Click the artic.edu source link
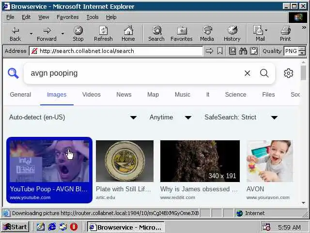Image resolution: width=310 pixels, height=233 pixels. (x=106, y=198)
